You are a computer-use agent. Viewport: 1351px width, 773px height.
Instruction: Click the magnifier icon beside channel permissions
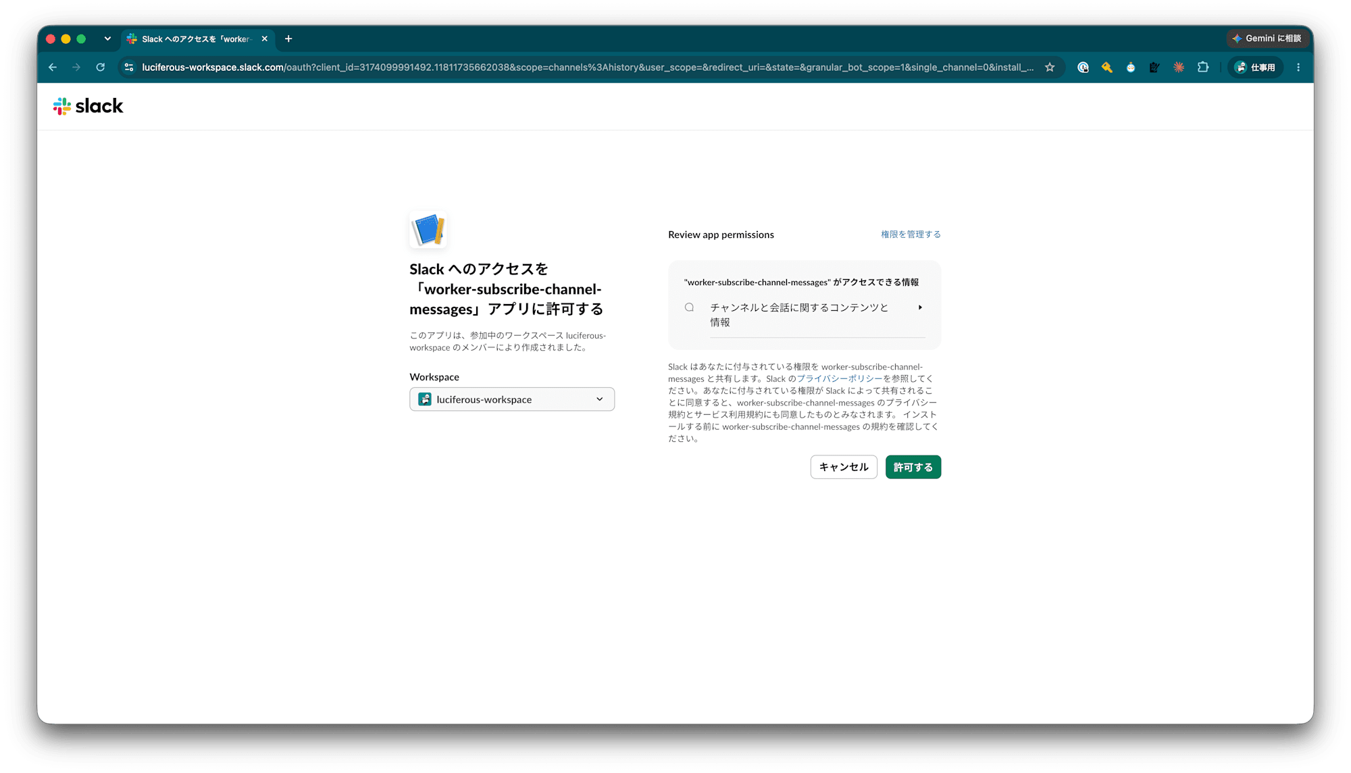tap(689, 307)
